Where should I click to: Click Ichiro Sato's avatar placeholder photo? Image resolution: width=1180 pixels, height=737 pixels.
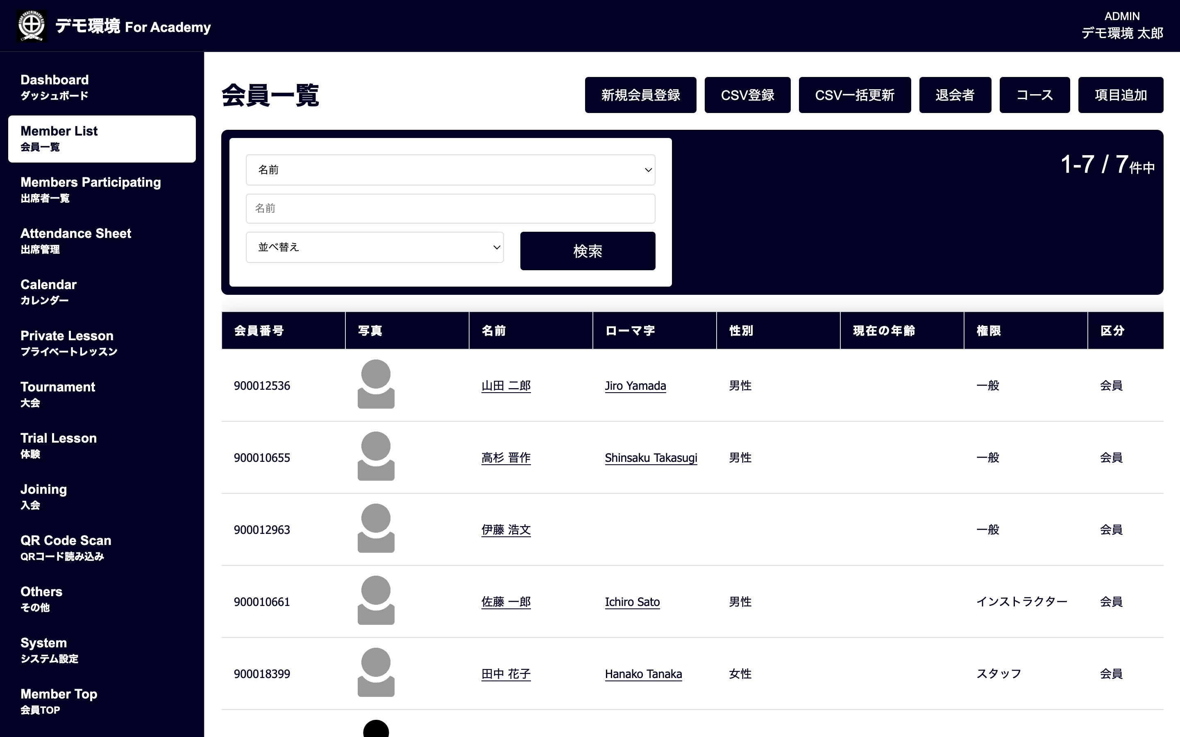375,601
